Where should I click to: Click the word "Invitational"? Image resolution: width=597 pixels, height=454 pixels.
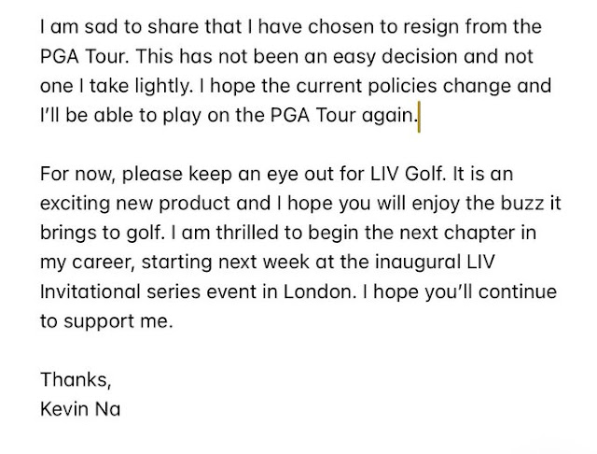[90, 291]
